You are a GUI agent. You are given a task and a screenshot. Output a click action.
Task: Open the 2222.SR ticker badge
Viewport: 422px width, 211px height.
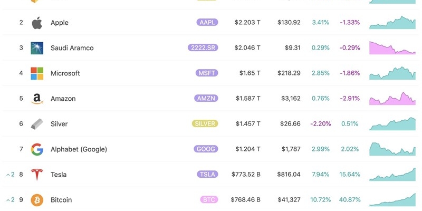tap(203, 47)
